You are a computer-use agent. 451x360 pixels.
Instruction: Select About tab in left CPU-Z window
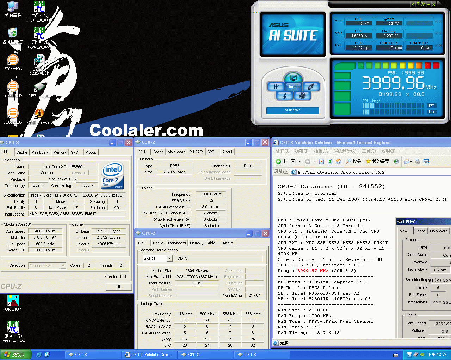coord(91,152)
